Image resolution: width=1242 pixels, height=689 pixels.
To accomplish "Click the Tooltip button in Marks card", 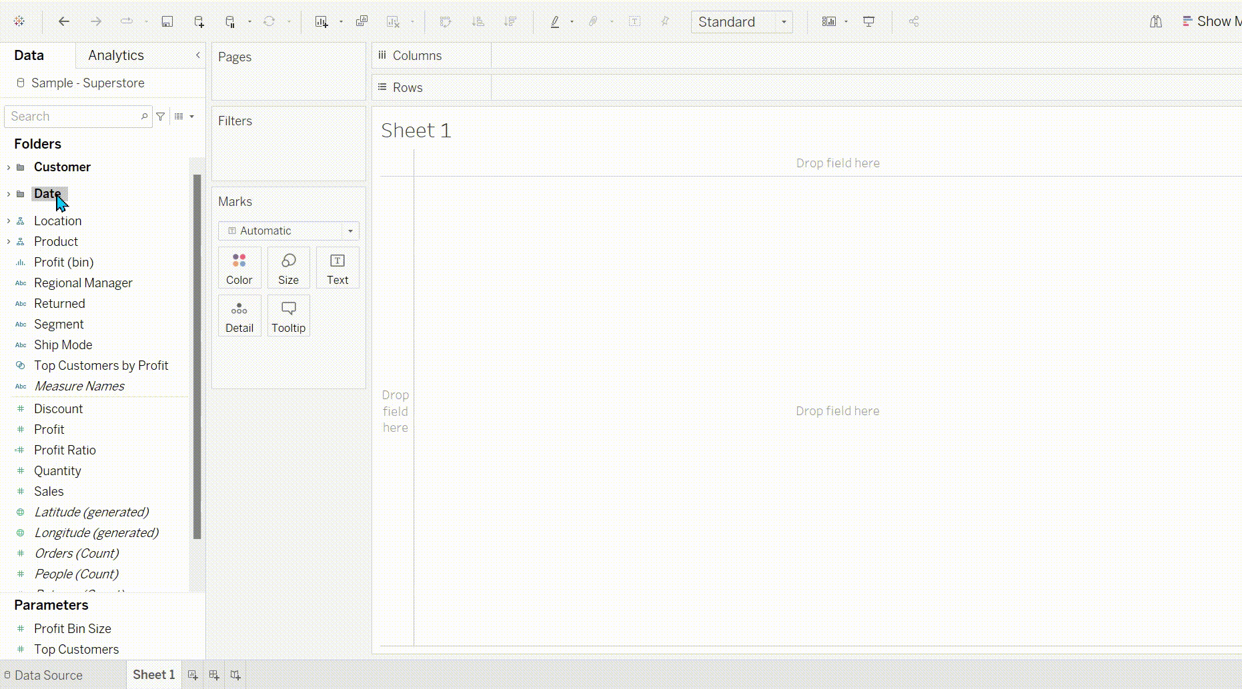I will [288, 316].
